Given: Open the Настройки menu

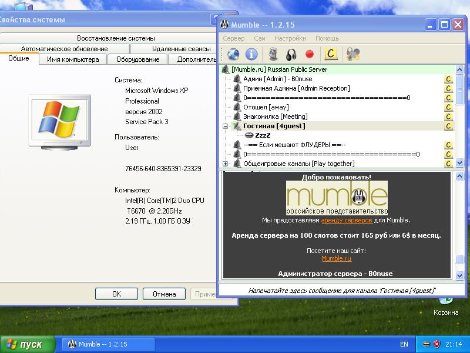Looking at the screenshot, I should pyautogui.click(x=290, y=38).
